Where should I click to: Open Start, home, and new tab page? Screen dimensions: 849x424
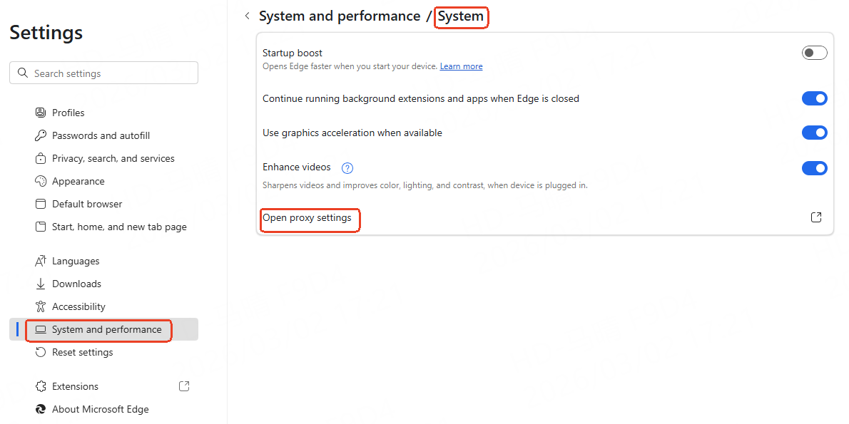coord(119,227)
